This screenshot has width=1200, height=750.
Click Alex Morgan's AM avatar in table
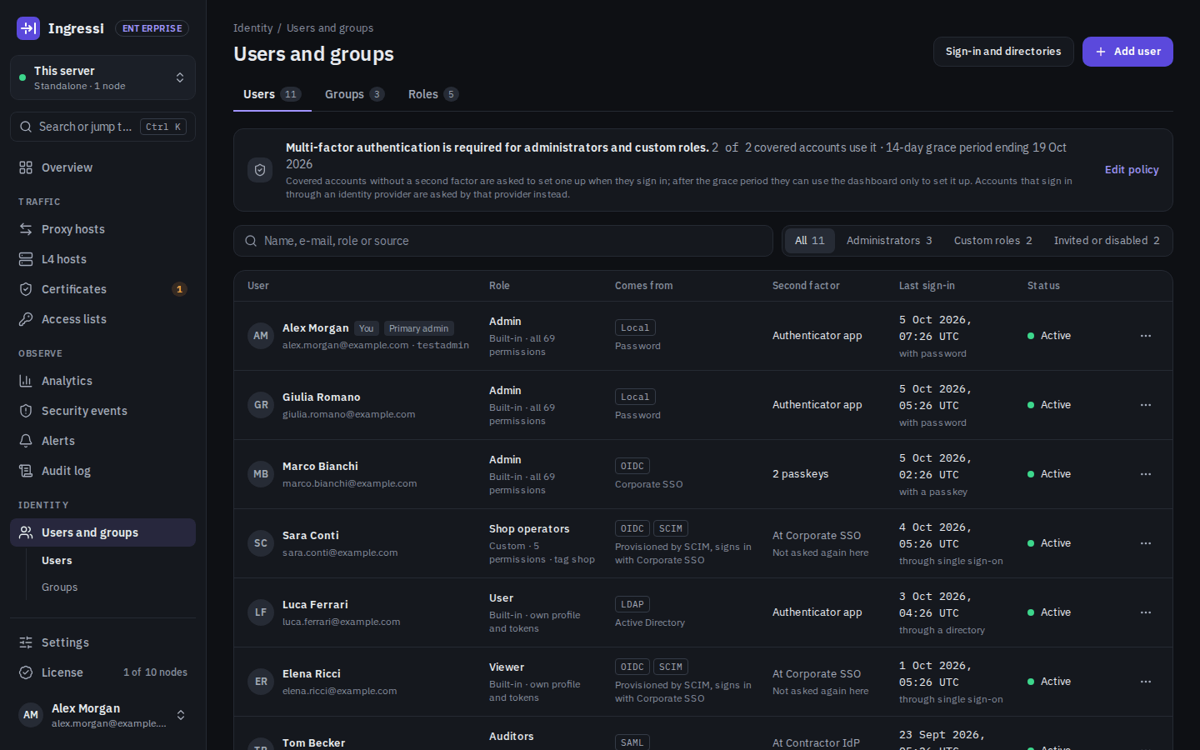pyautogui.click(x=261, y=336)
